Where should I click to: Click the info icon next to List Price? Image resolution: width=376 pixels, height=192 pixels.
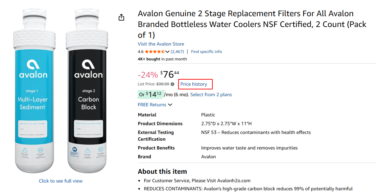(x=172, y=84)
